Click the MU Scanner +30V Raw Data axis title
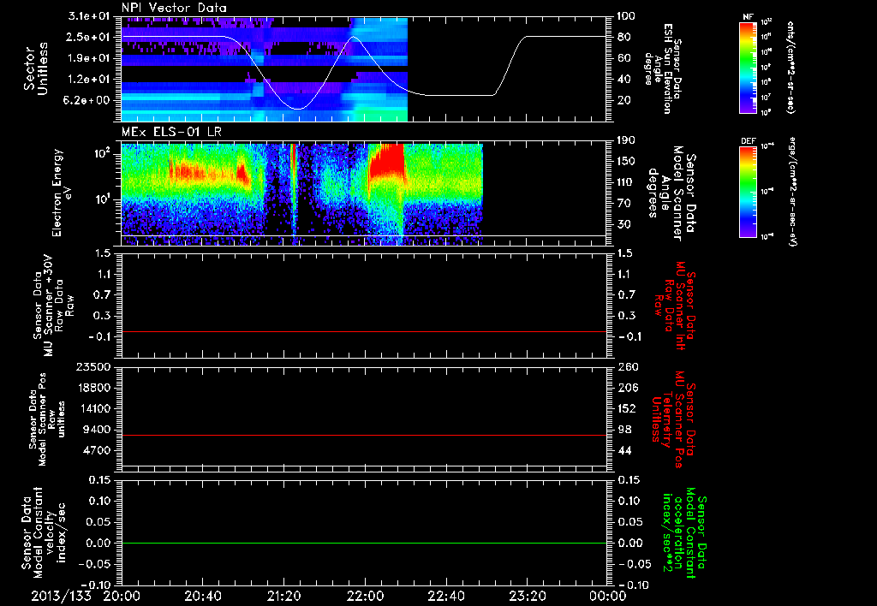Image resolution: width=877 pixels, height=606 pixels. pos(53,306)
